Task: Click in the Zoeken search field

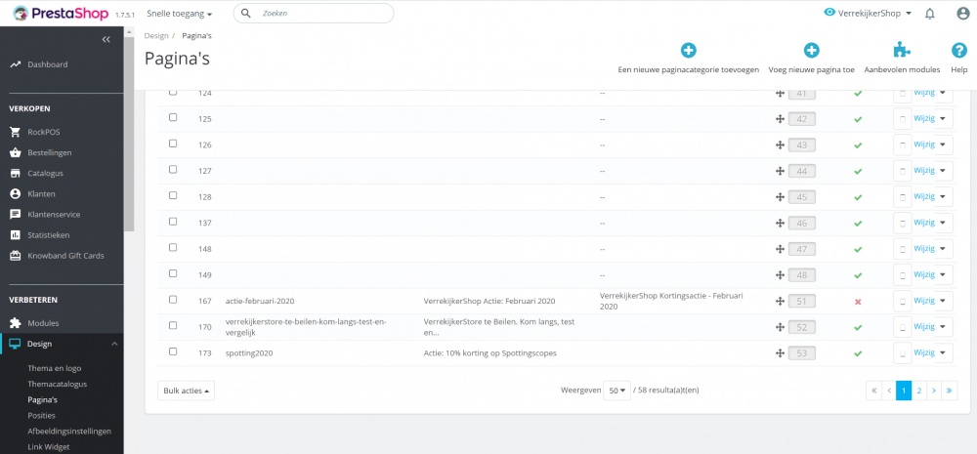Action: point(314,13)
